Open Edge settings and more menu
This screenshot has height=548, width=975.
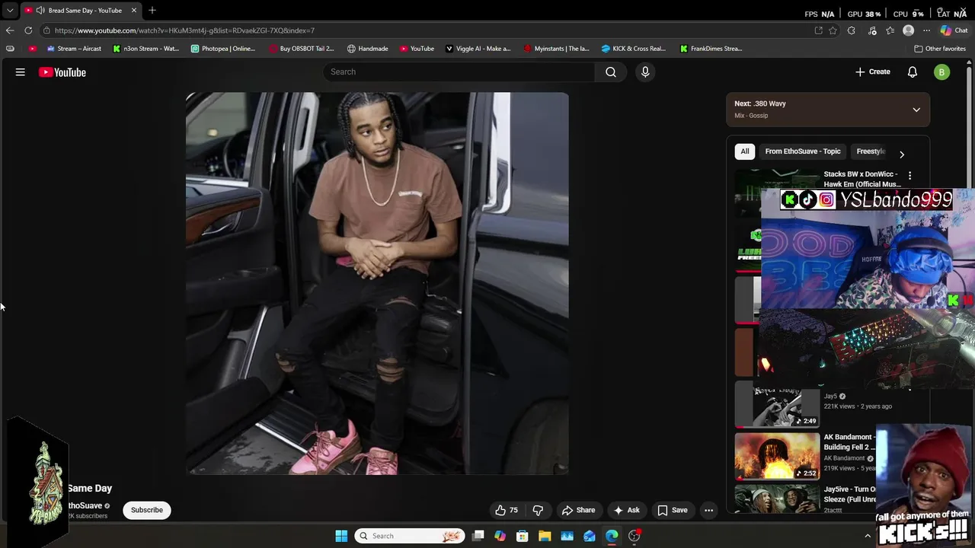click(x=926, y=30)
